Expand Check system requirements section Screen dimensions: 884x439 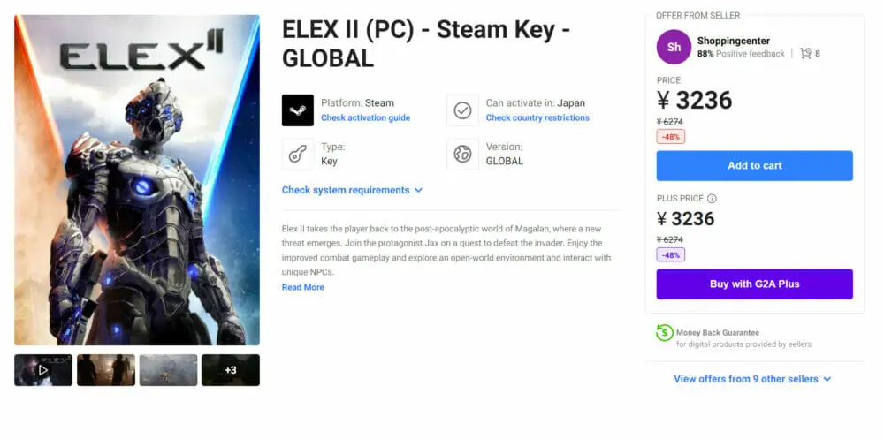pos(352,190)
